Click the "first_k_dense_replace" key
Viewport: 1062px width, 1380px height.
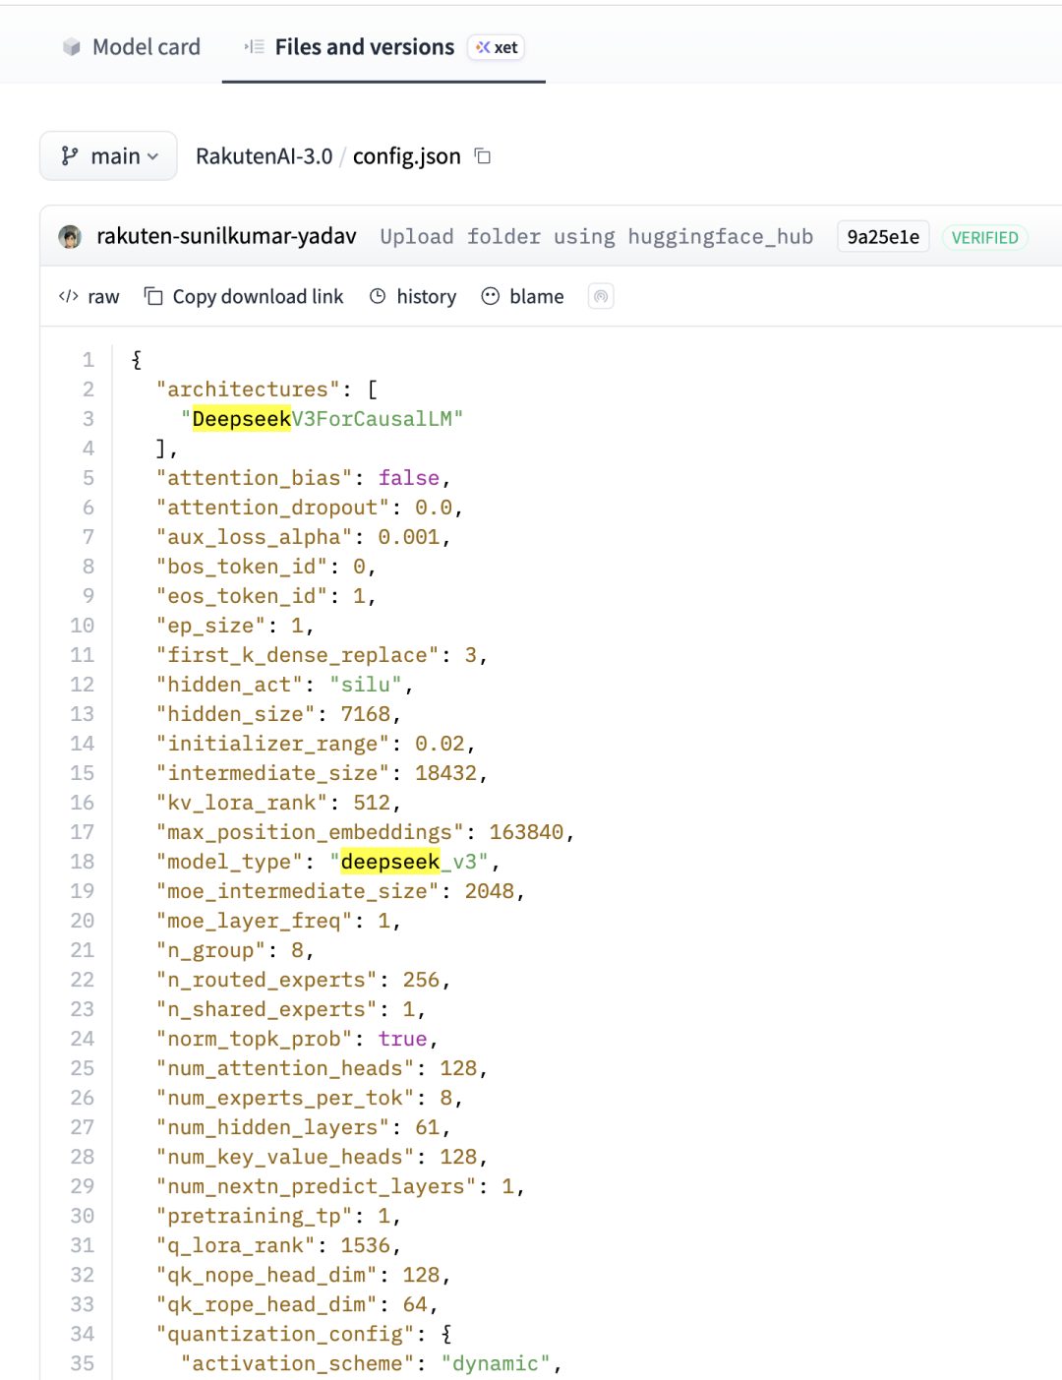click(298, 655)
